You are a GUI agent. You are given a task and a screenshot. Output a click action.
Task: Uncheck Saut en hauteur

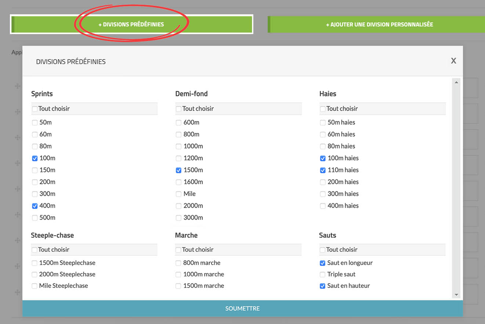(x=322, y=286)
